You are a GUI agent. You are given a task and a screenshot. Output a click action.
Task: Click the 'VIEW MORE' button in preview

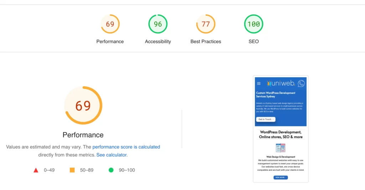[281, 178]
